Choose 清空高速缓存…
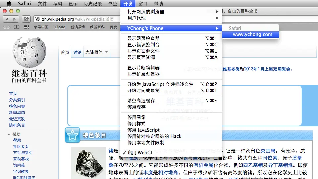The height and width of the screenshot is (179, 318). (x=171, y=101)
